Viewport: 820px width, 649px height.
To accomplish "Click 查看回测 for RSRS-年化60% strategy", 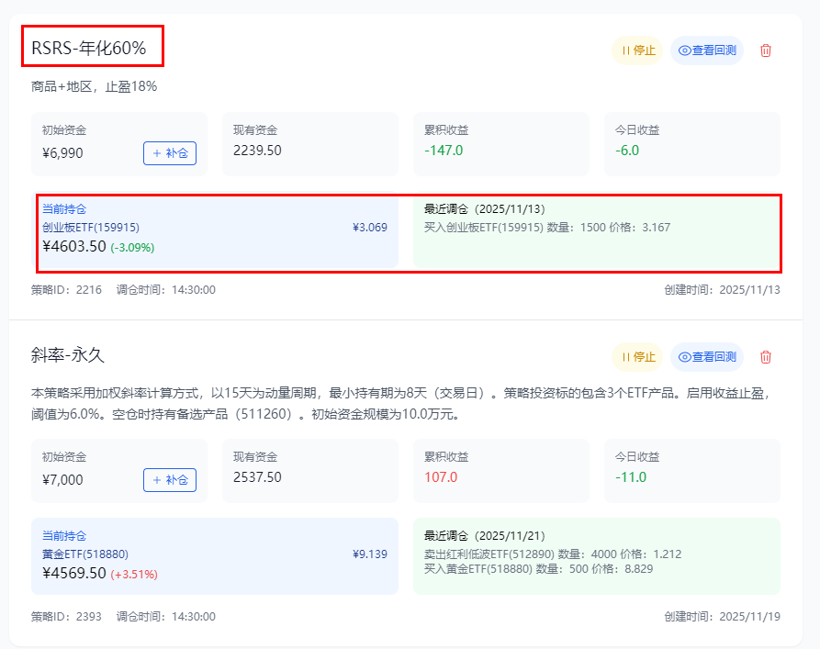I will [x=707, y=50].
